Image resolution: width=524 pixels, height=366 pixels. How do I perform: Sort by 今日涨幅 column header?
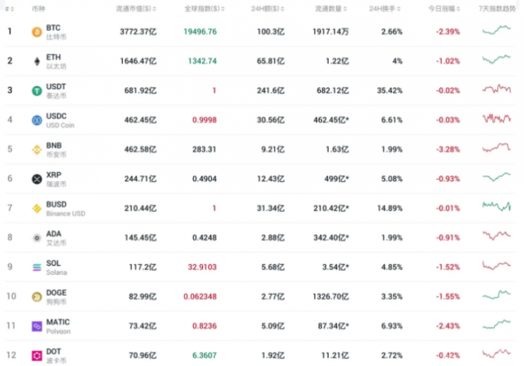(x=442, y=8)
